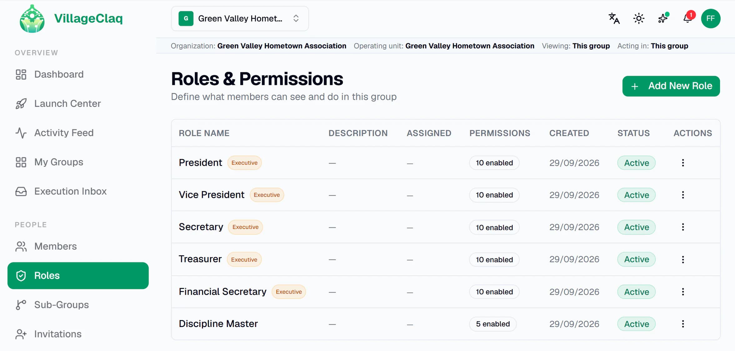Click Treasurer's 10 enabled permissions badge
This screenshot has width=735, height=351.
coord(494,260)
